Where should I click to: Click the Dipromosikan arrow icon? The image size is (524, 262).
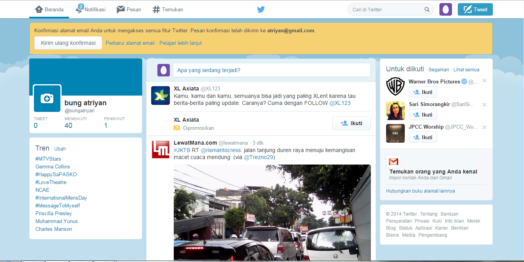177,128
